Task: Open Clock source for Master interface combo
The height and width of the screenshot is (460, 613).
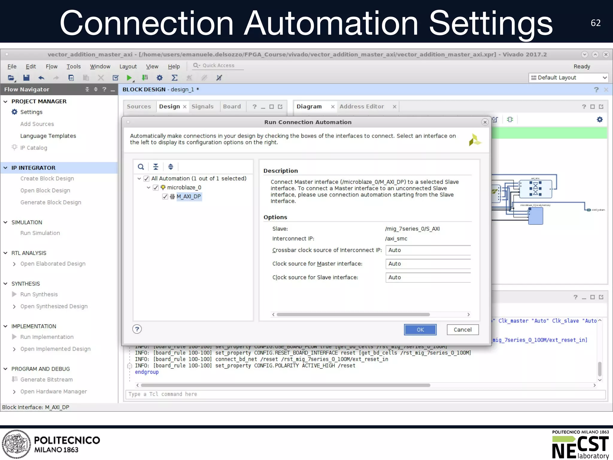Action: 428,264
